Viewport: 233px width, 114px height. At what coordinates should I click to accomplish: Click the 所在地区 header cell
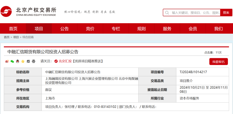(23, 98)
